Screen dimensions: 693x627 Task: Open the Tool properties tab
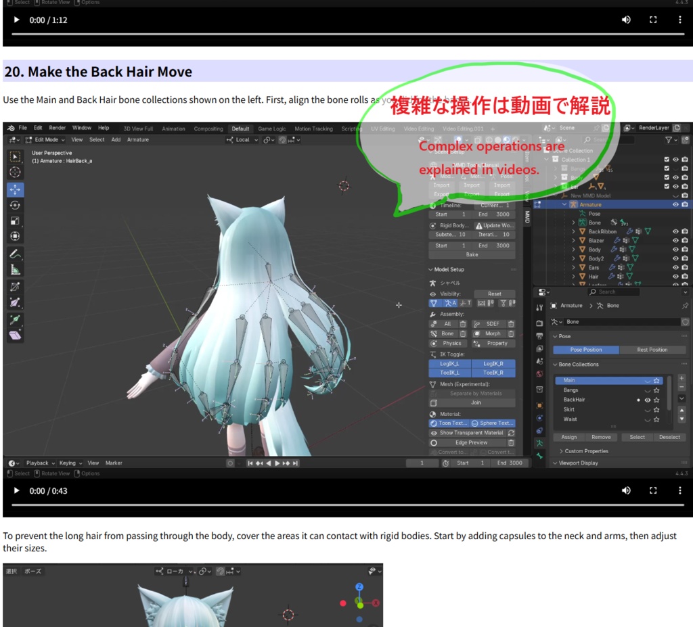(x=539, y=308)
